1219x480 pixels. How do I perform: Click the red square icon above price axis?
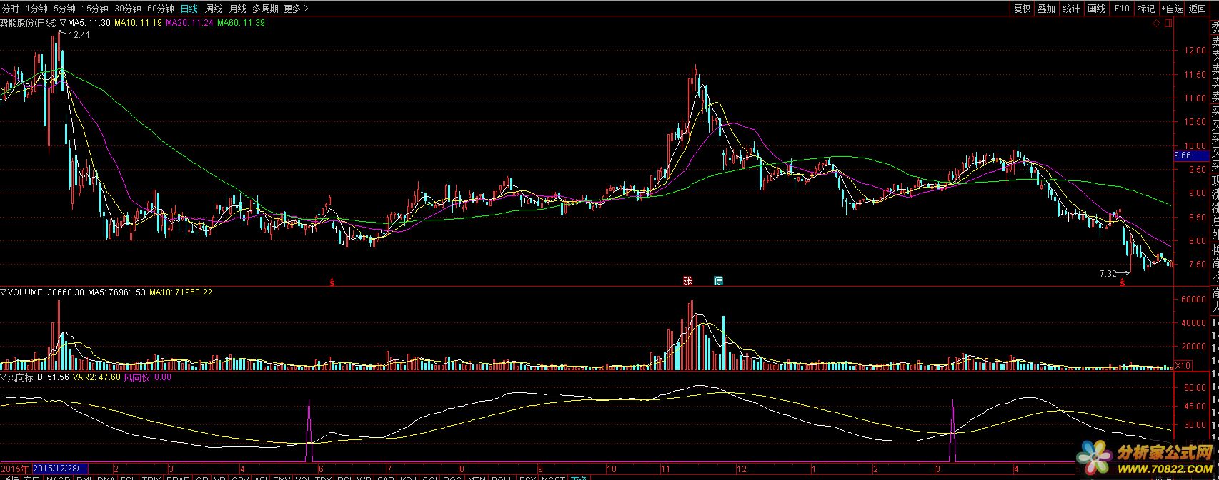coord(1168,24)
